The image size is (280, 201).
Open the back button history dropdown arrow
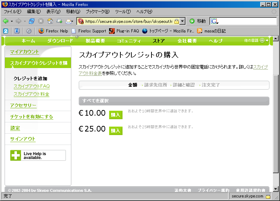click(x=12, y=21)
